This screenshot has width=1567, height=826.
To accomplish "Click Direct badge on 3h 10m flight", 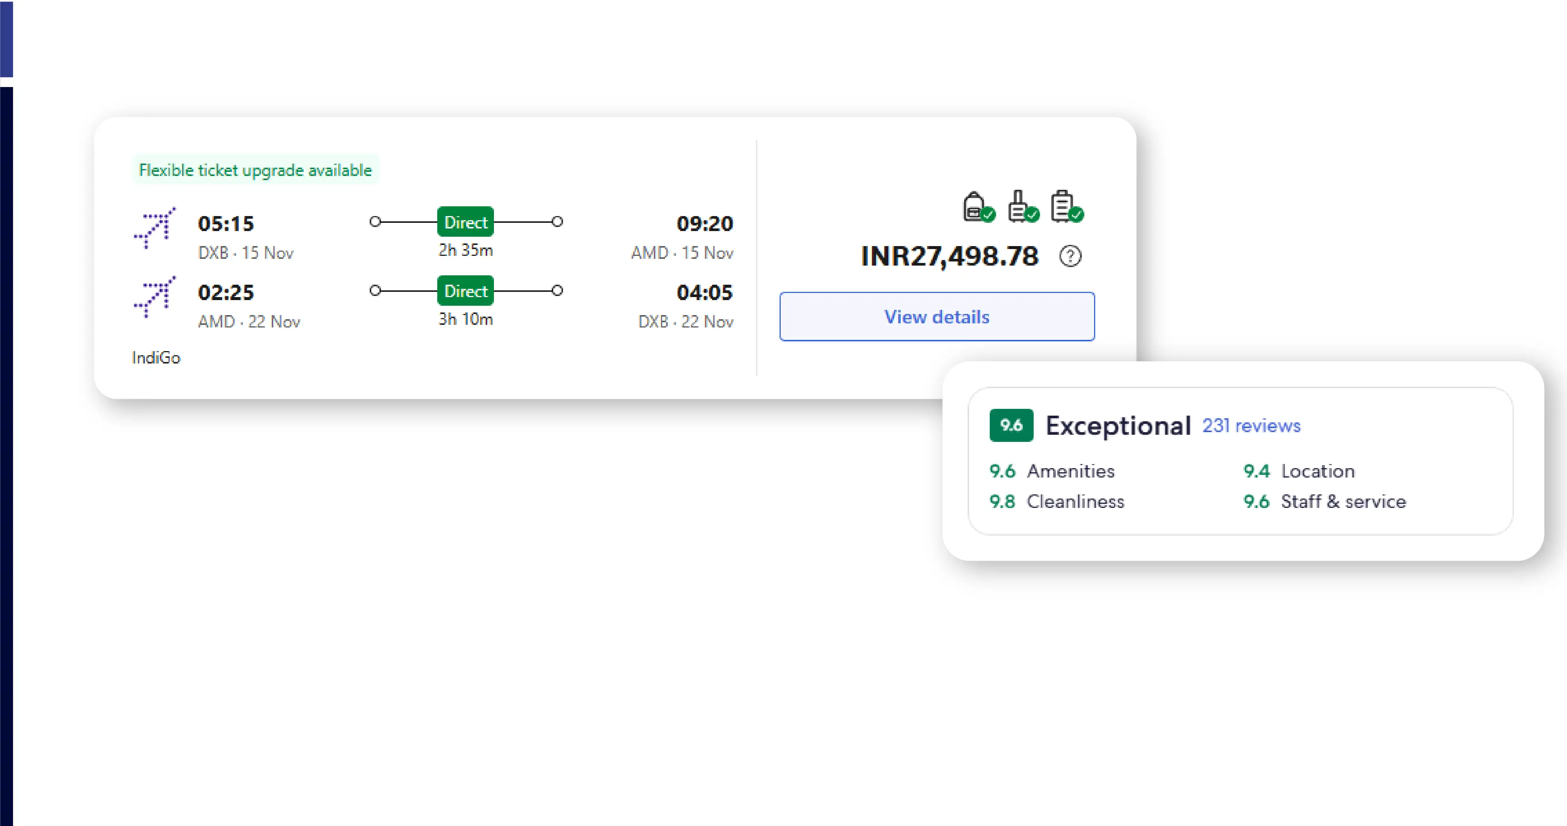I will pyautogui.click(x=465, y=291).
